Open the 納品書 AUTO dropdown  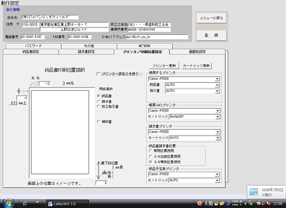[217, 85]
